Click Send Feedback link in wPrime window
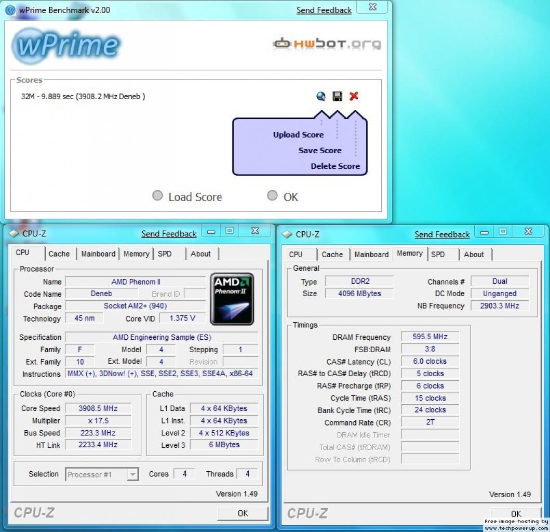 coord(324,10)
